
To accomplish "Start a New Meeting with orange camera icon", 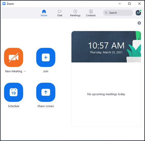I will pos(14,58).
